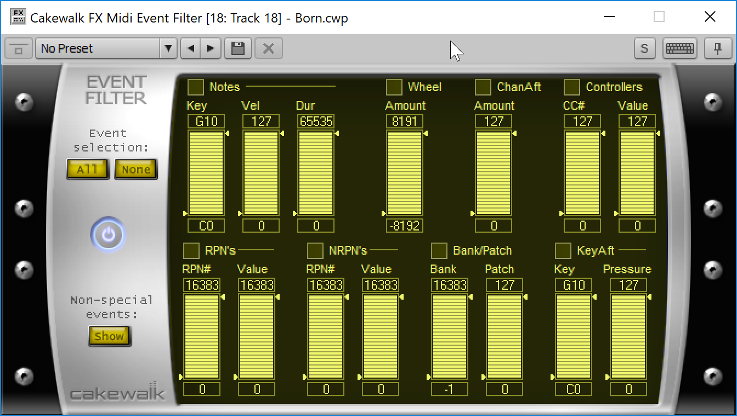Pin the Event Filter window
The width and height of the screenshot is (737, 416).
(x=718, y=48)
